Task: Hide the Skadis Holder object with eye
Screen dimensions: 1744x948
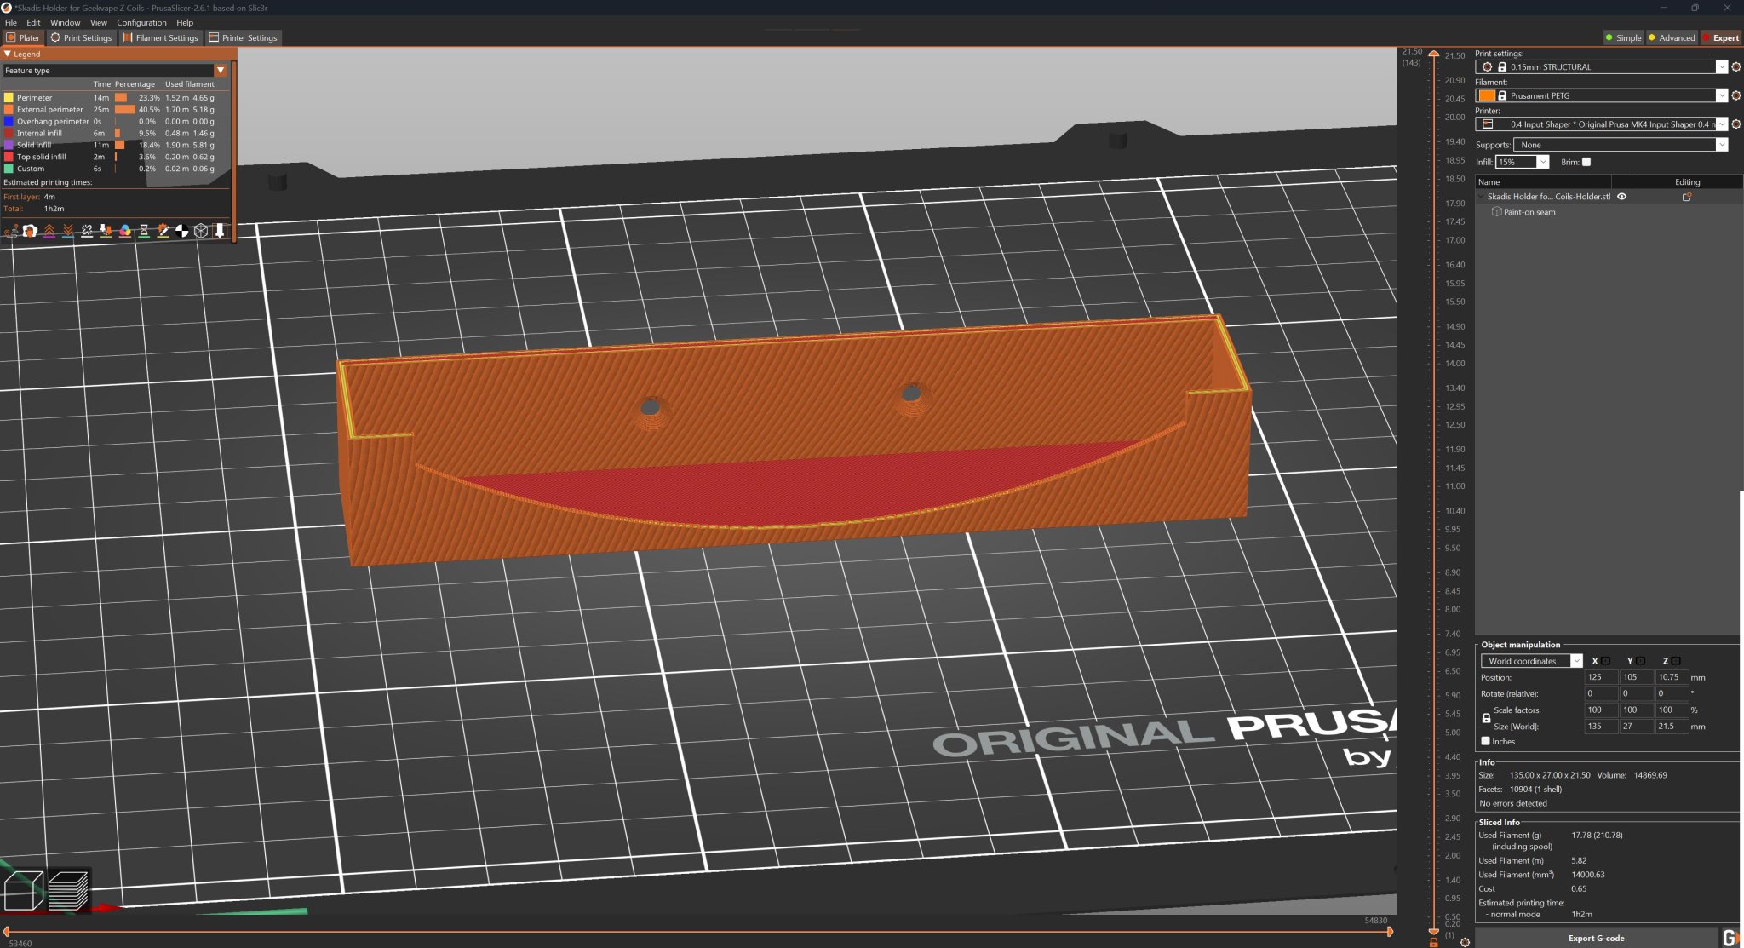Action: (1622, 197)
